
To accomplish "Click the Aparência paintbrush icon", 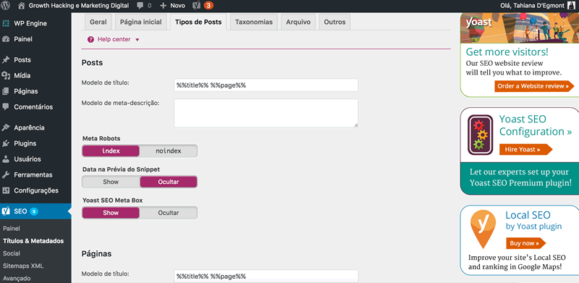I will [6, 128].
